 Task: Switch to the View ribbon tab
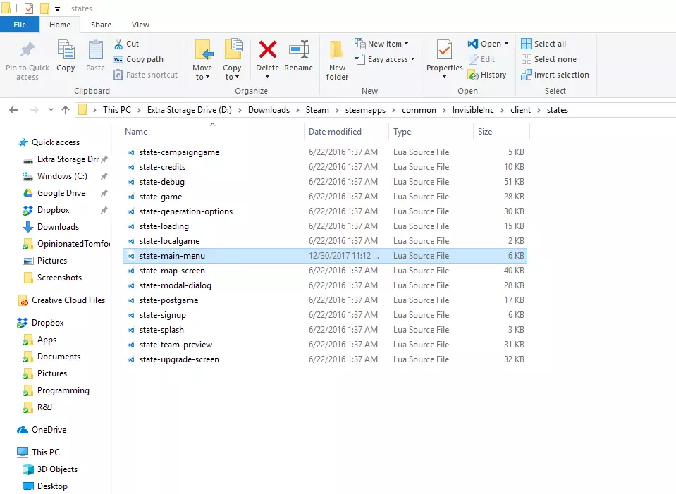(x=140, y=25)
